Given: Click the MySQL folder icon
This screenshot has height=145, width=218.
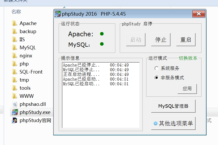Looking at the screenshot, I should tap(14, 47).
